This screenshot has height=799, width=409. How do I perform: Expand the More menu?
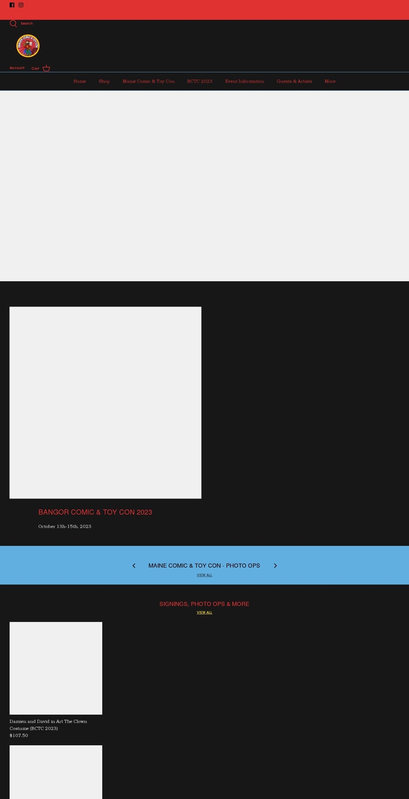(330, 81)
